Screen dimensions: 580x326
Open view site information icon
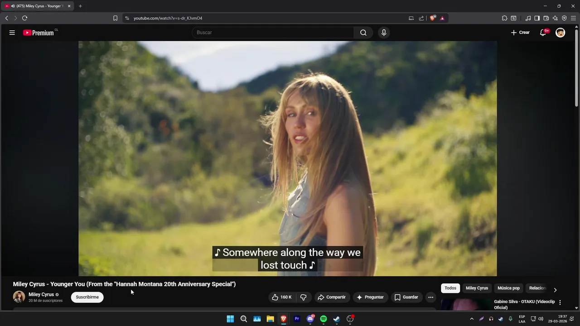point(127,18)
